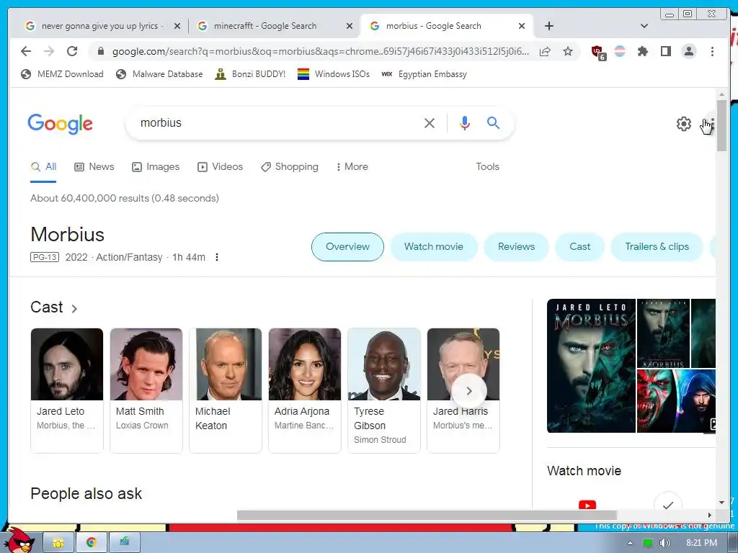Submit search with magnifying glass icon

493,123
